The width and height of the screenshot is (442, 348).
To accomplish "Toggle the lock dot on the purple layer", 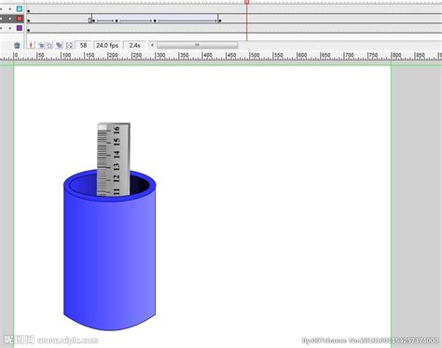I will tap(10, 28).
